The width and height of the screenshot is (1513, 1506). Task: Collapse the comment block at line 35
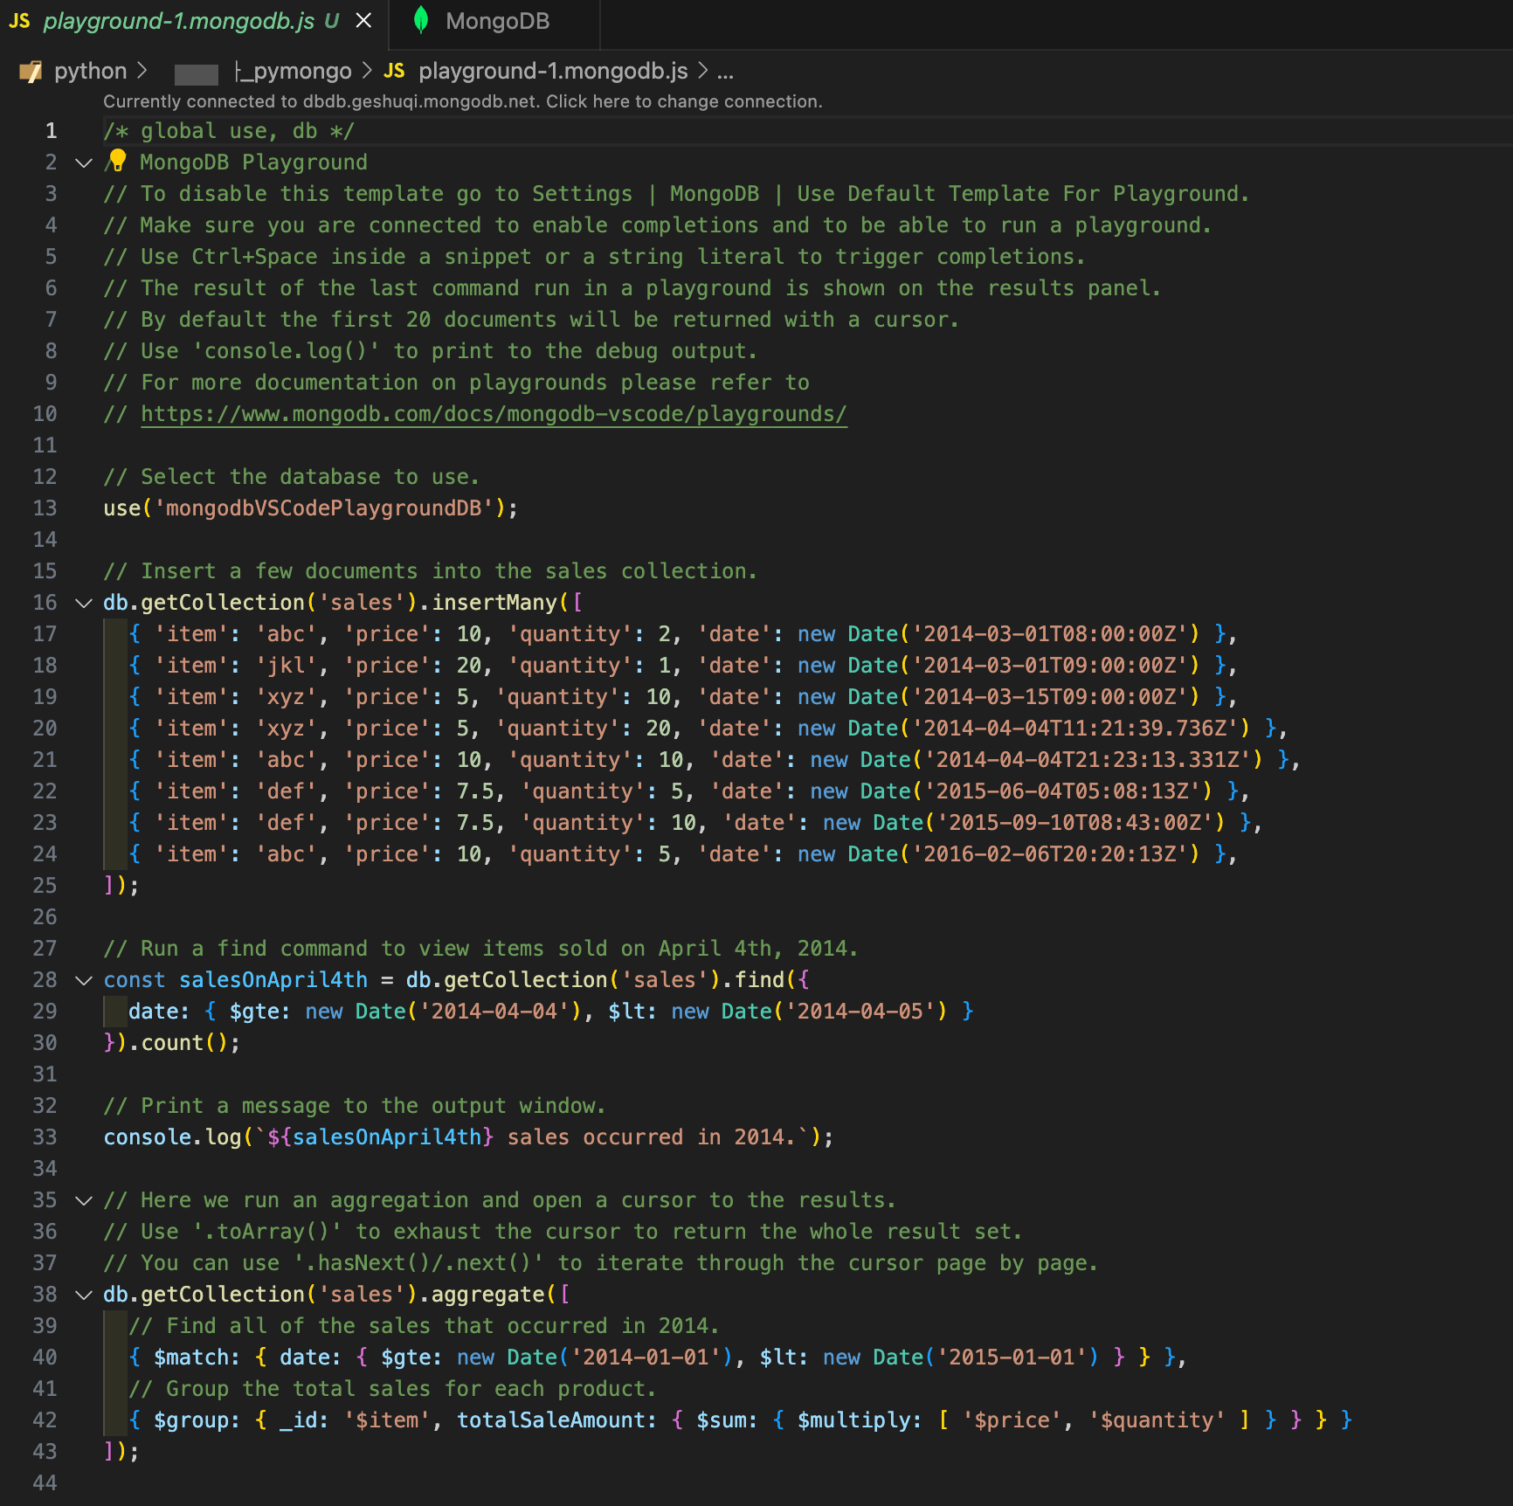tap(84, 1200)
